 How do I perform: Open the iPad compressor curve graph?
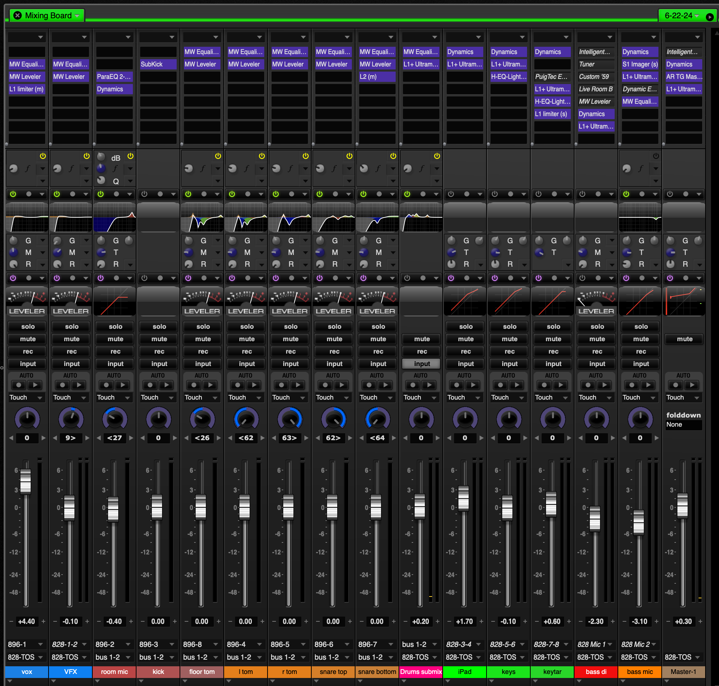point(465,302)
